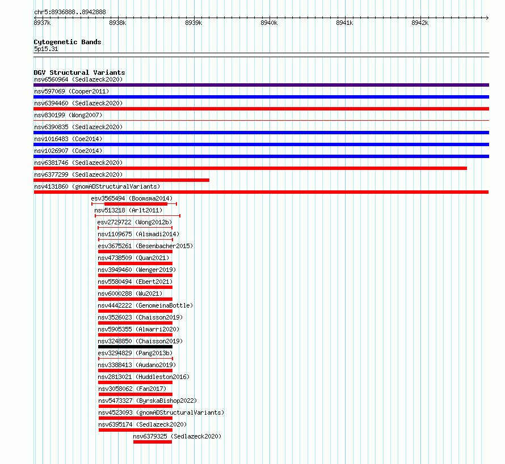
Task: Click the 8941k ruler label
Action: click(x=344, y=23)
